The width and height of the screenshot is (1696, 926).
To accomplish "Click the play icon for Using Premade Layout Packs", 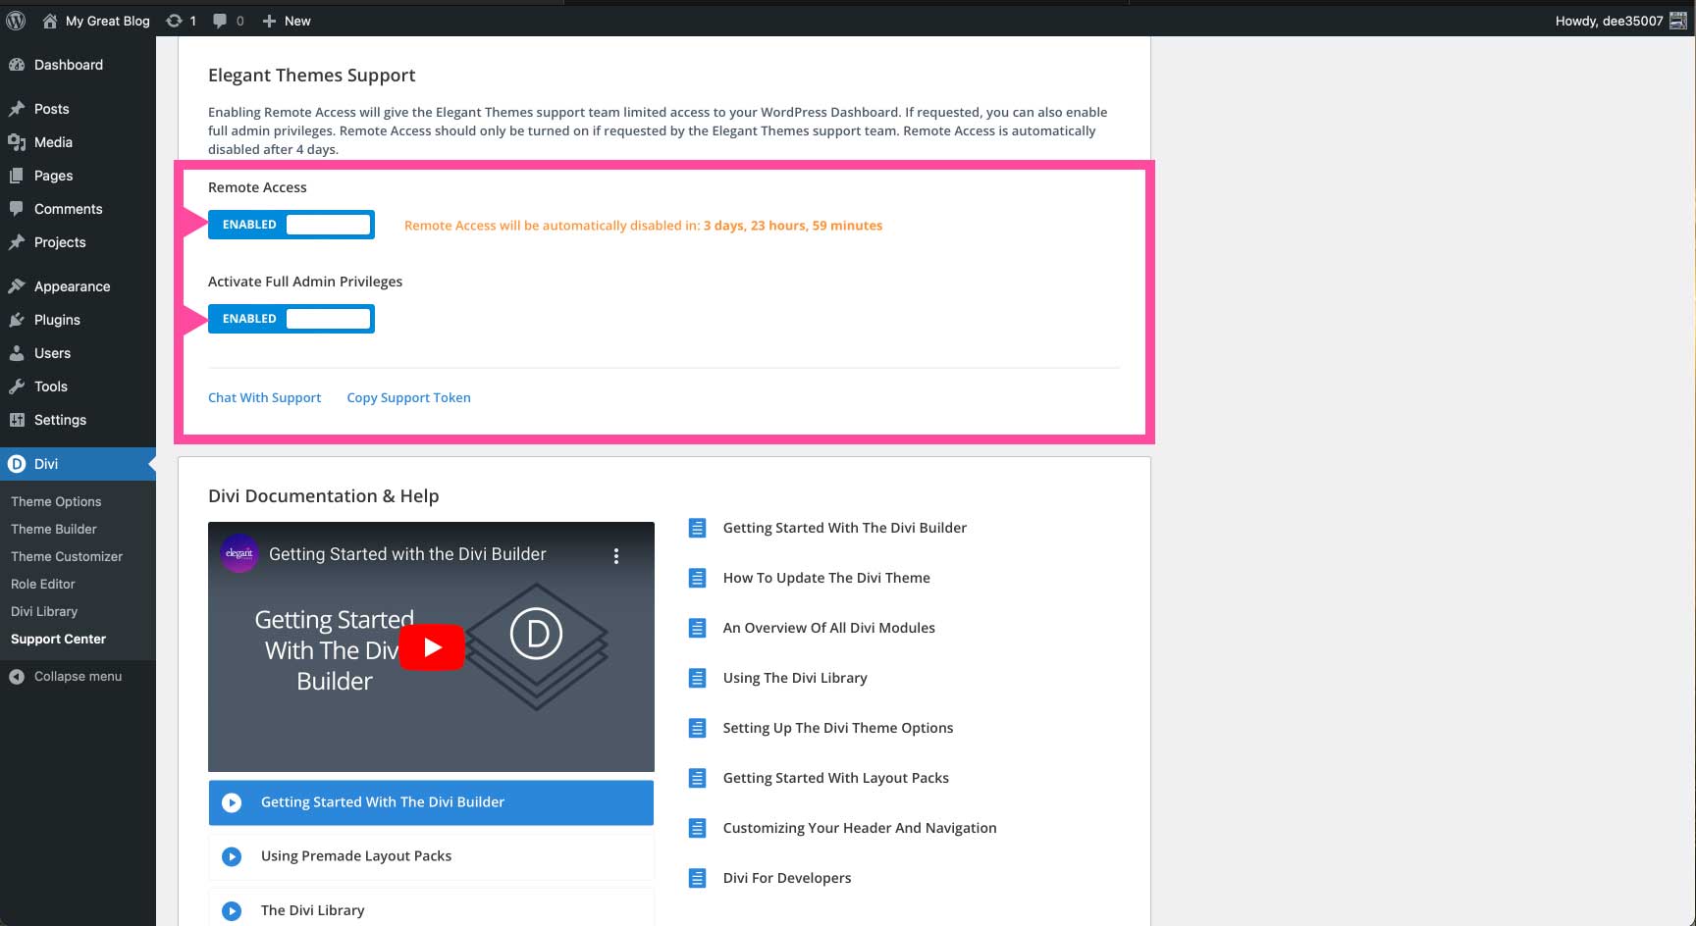I will click(232, 856).
